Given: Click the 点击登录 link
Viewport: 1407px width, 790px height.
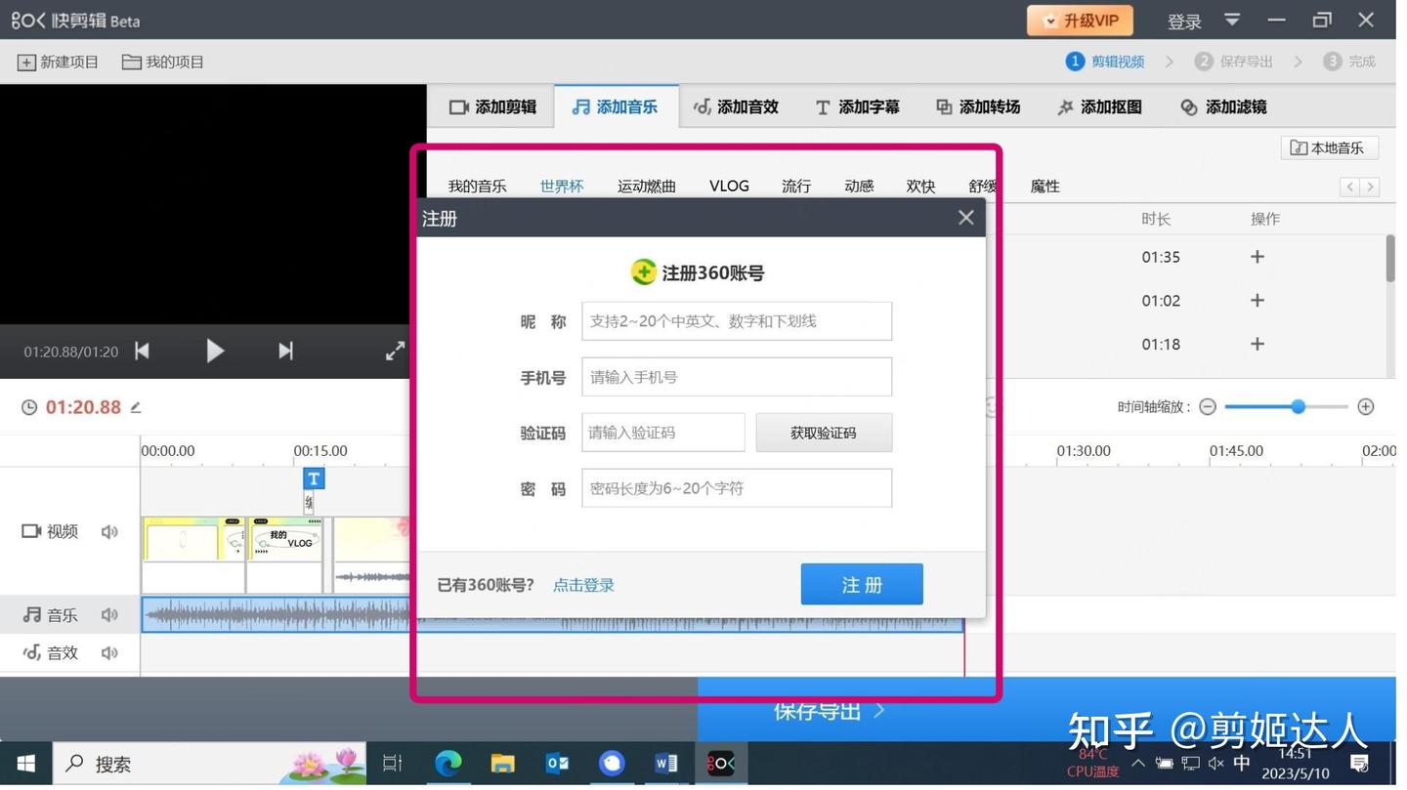Looking at the screenshot, I should (x=583, y=586).
